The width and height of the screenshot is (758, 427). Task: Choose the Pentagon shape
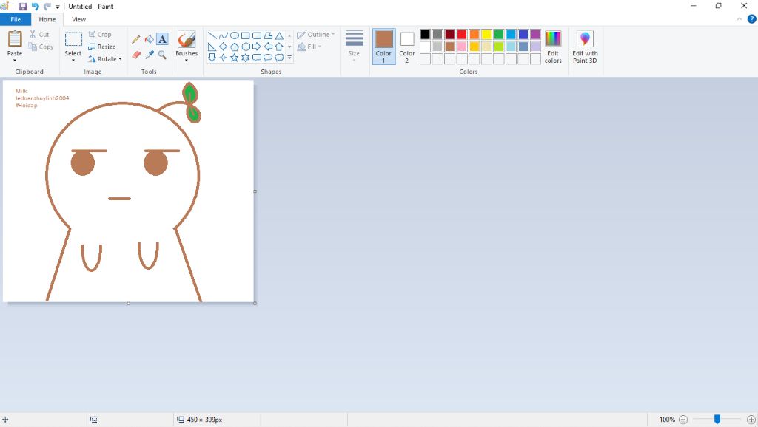coord(235,47)
